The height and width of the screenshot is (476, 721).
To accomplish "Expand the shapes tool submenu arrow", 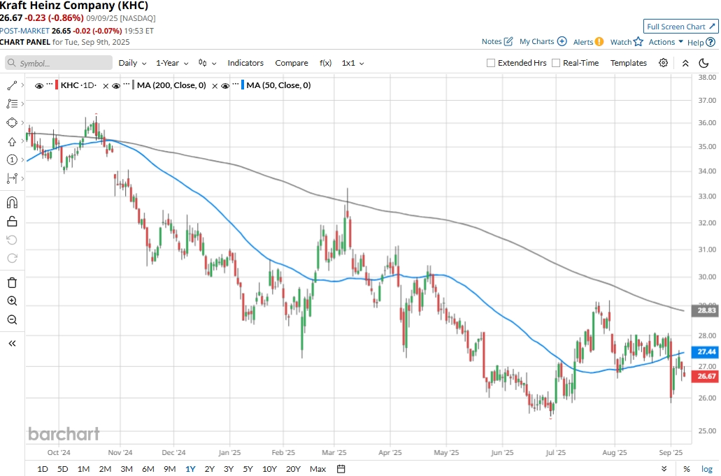I will coord(22,123).
